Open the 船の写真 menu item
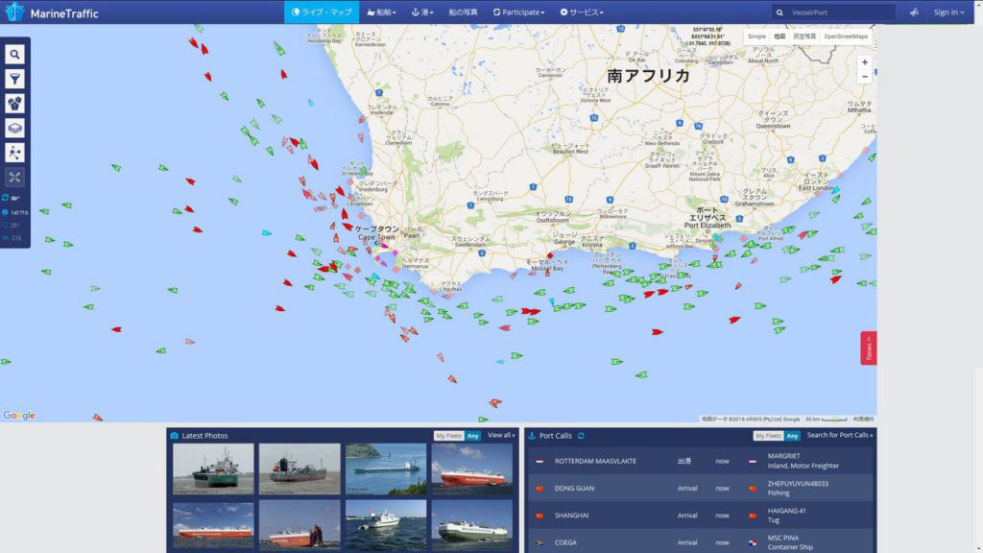The height and width of the screenshot is (553, 983). [x=463, y=12]
